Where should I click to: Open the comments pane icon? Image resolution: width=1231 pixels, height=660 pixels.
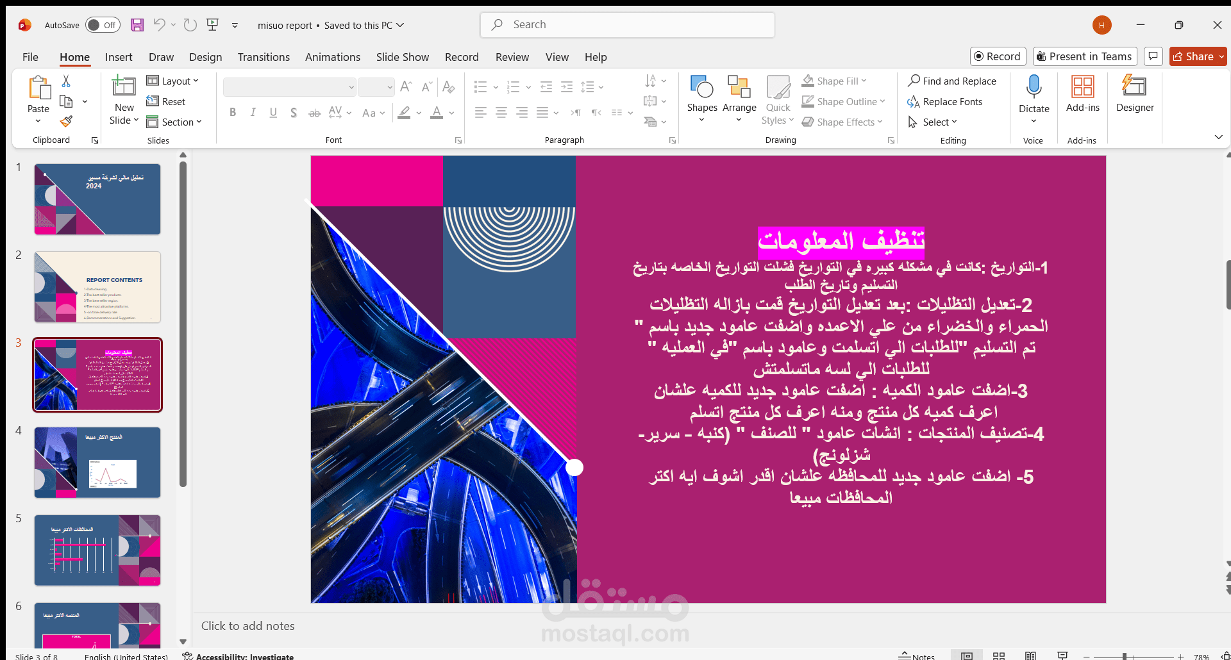pos(1153,56)
